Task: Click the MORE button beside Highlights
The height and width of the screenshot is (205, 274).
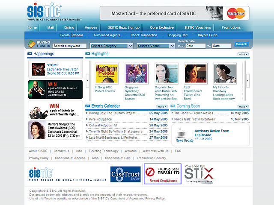Action: tap(243, 54)
